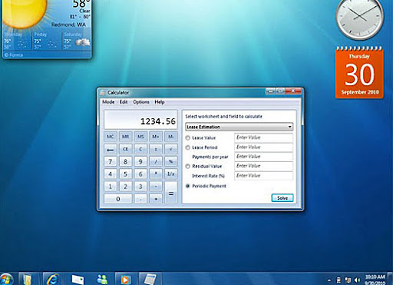The width and height of the screenshot is (393, 285).
Task: Open the Edit menu
Action: (124, 102)
